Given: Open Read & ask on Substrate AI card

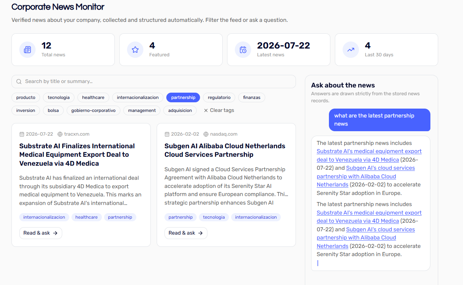Looking at the screenshot, I should 41,233.
